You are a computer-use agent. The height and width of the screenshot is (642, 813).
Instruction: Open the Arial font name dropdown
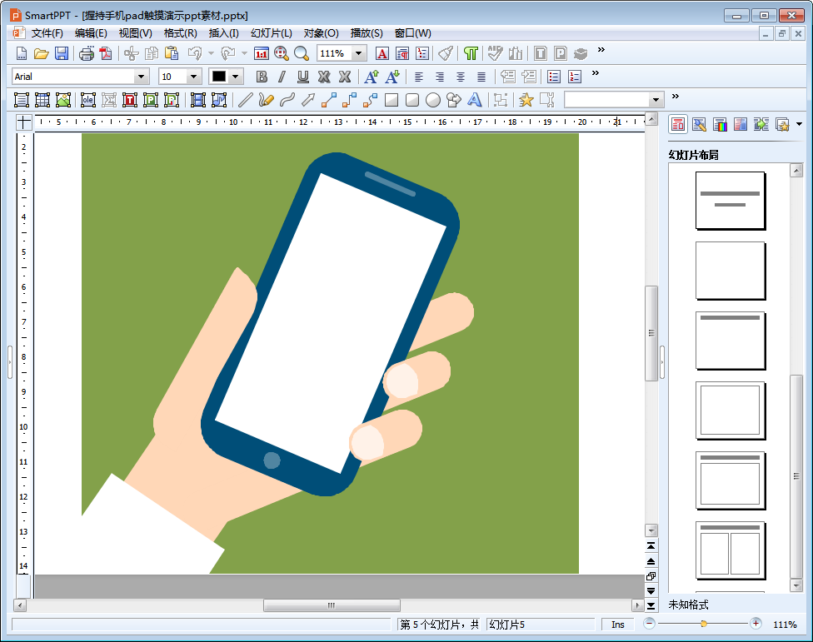pos(141,77)
